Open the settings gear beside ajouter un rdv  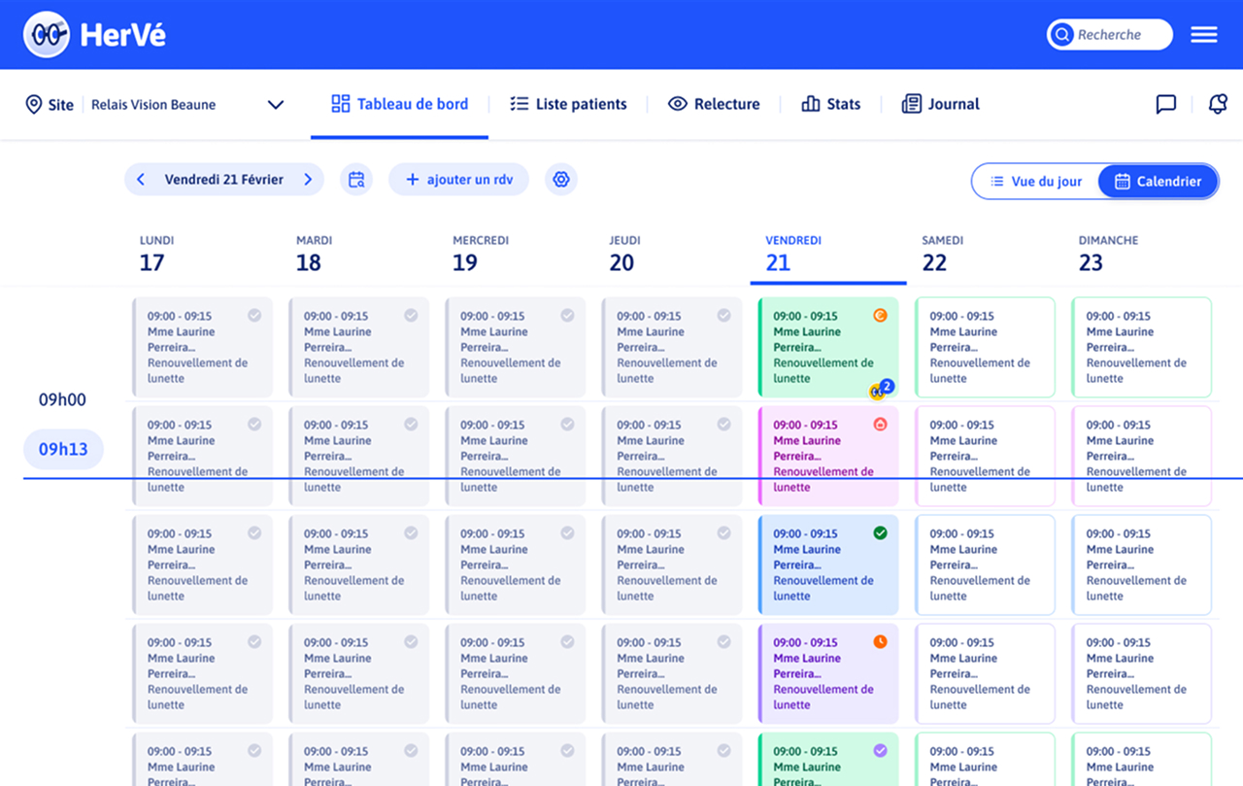point(560,179)
